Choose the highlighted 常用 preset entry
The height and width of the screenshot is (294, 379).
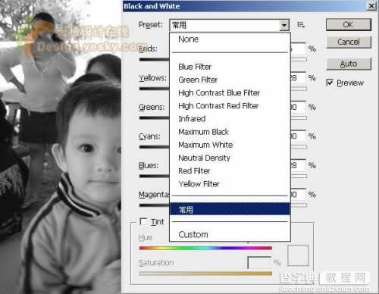[x=230, y=209]
